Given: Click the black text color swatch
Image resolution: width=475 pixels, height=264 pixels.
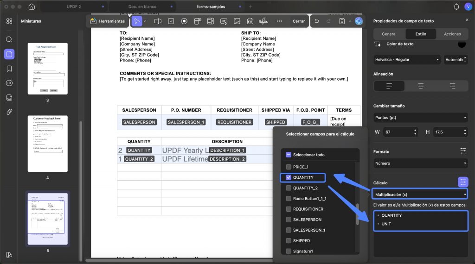Looking at the screenshot, I should [x=462, y=44].
